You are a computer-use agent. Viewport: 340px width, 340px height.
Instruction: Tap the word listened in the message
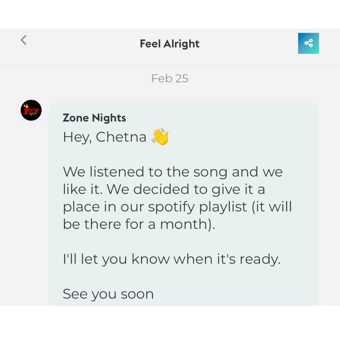[117, 172]
